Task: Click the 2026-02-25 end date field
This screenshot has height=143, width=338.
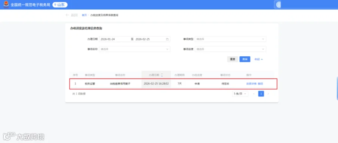Action: tap(143, 39)
